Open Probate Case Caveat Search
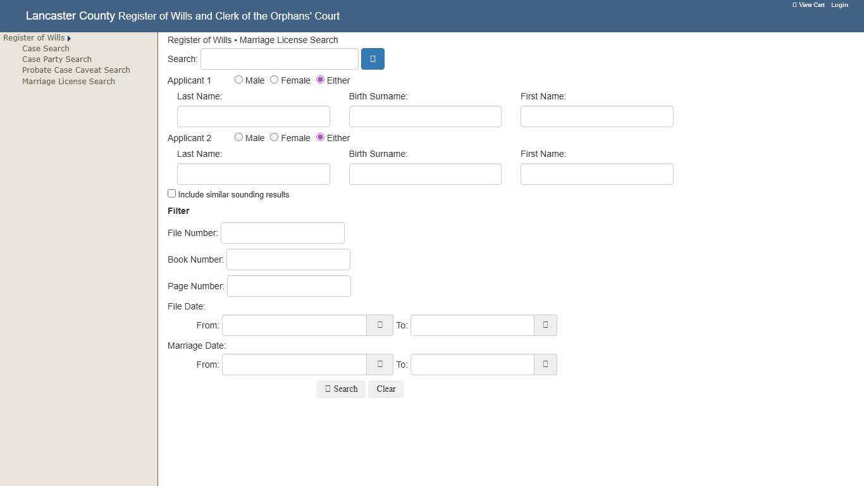This screenshot has width=864, height=486. point(76,70)
